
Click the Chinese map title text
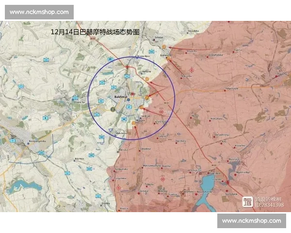tap(95, 33)
